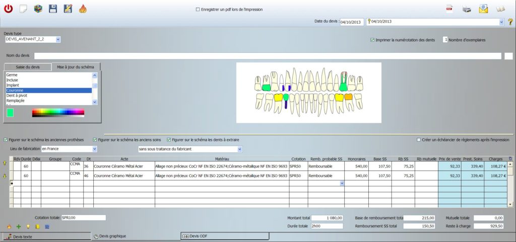Open help with yellow question mark

510,22
